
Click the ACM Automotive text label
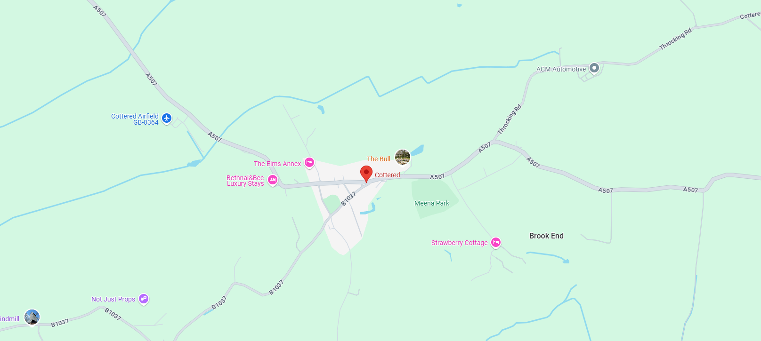point(561,69)
